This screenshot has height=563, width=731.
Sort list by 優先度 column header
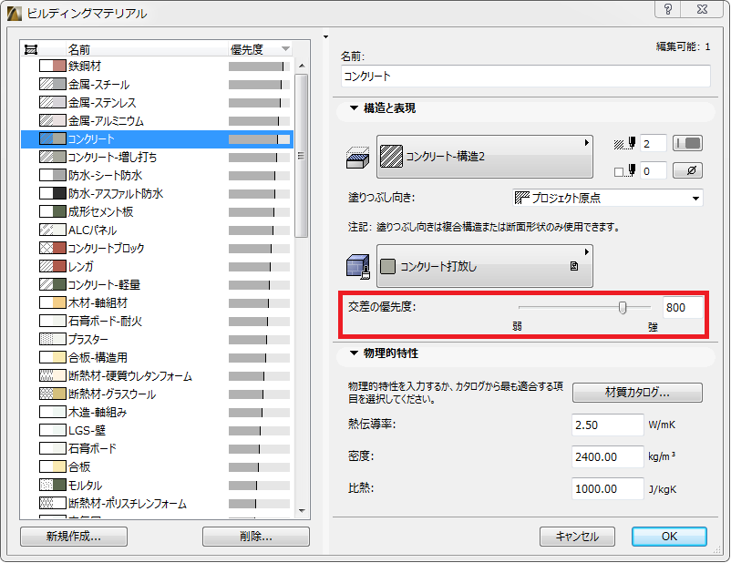[260, 49]
